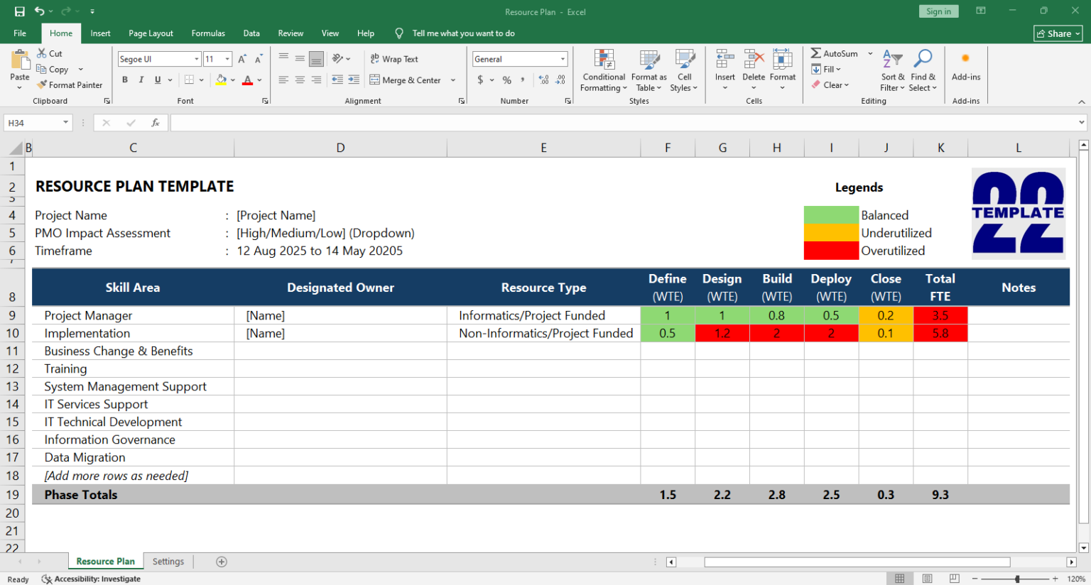Open the number format dropdown
Viewport: 1091px width, 585px height.
(563, 59)
